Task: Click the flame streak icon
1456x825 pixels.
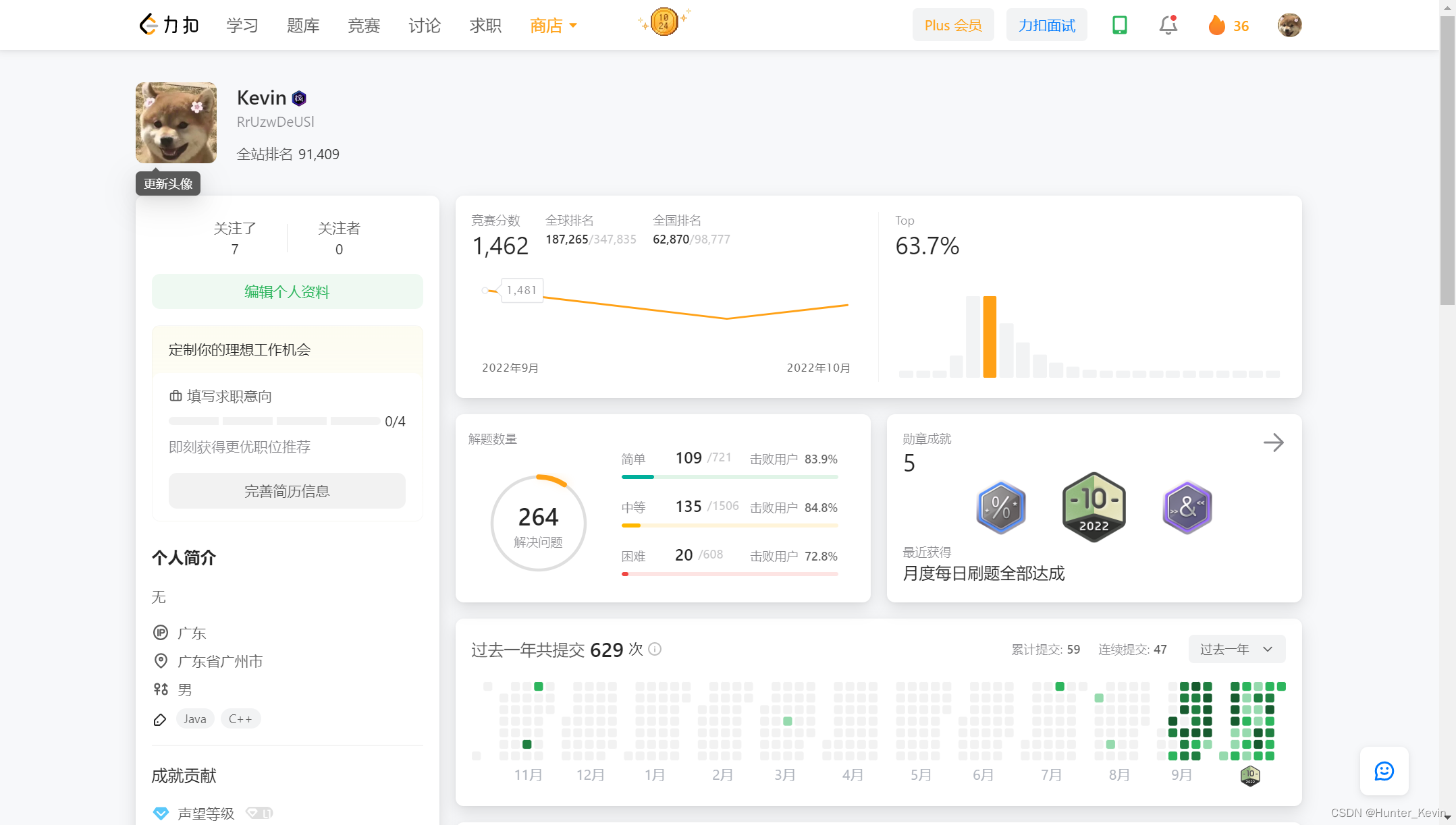Action: pos(1216,26)
